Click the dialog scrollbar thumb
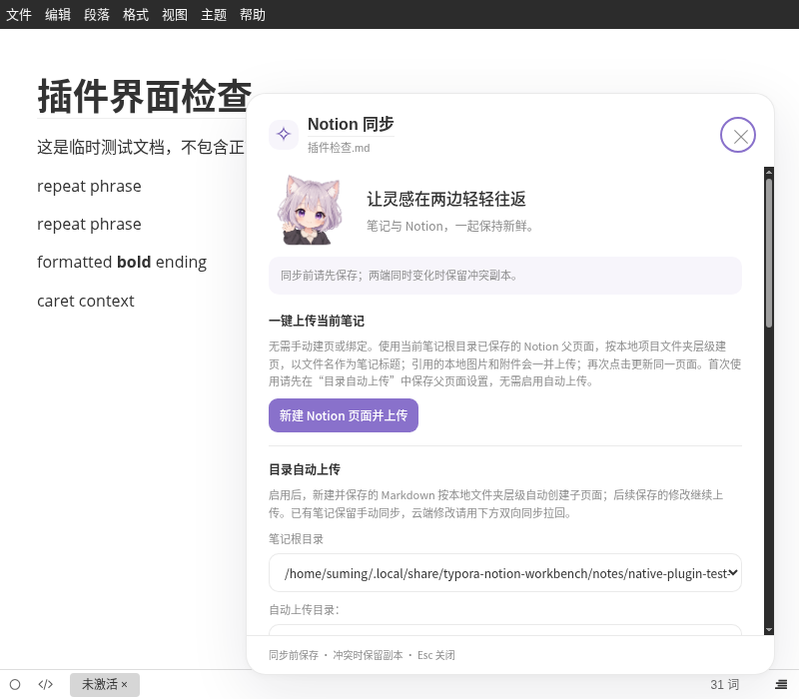Image resolution: width=799 pixels, height=699 pixels. [769, 253]
